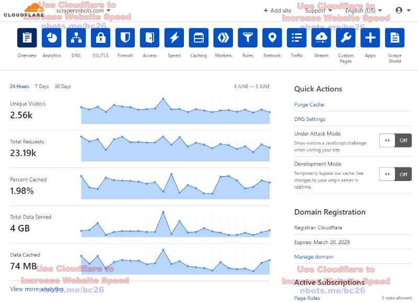Image resolution: width=418 pixels, height=303 pixels.
Task: Open the English (US) language dropdown
Action: point(364,10)
